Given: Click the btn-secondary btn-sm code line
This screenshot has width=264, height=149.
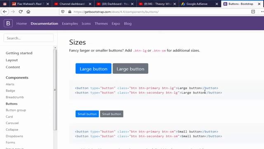Looking at the screenshot, I should click(x=148, y=136).
